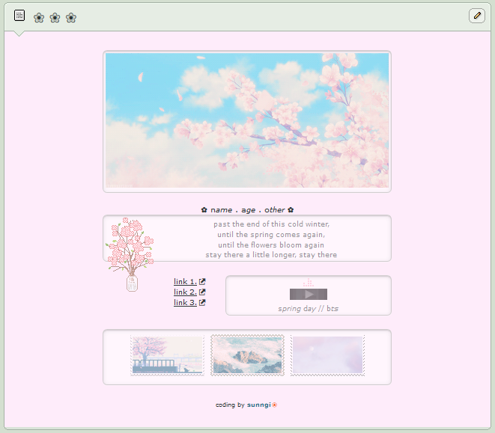Screen dimensions: 495x433
Task: Click the text box list icon in header
Action: [19, 16]
